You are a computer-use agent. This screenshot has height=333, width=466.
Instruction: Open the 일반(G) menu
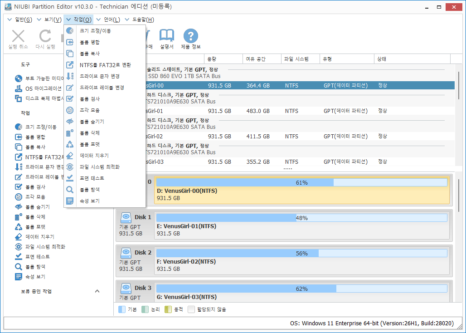(x=19, y=20)
